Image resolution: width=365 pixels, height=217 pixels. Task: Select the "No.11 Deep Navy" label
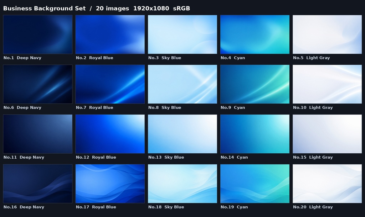coord(24,157)
